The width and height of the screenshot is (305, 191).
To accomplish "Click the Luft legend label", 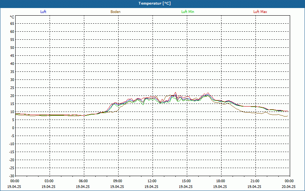I will point(43,12).
